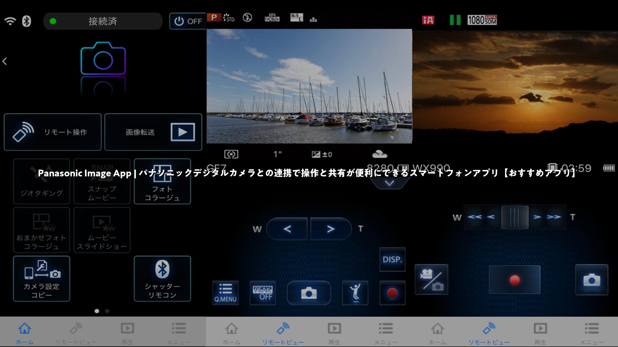Screen dimensions: 618x347
Task: Open フォトコラージュ photo collage tile
Action: pyautogui.click(x=162, y=182)
